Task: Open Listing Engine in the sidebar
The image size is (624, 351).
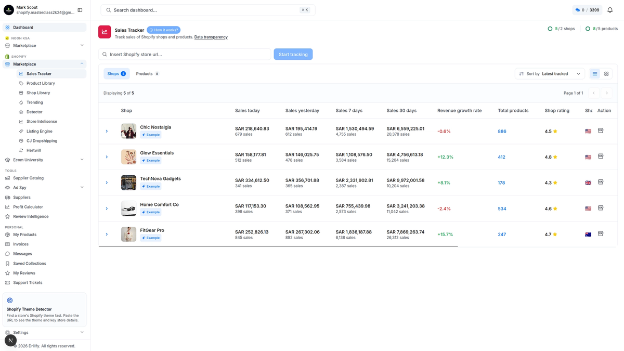Action: [x=40, y=131]
